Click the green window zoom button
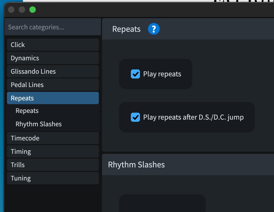This screenshot has height=212, width=274. [x=33, y=10]
